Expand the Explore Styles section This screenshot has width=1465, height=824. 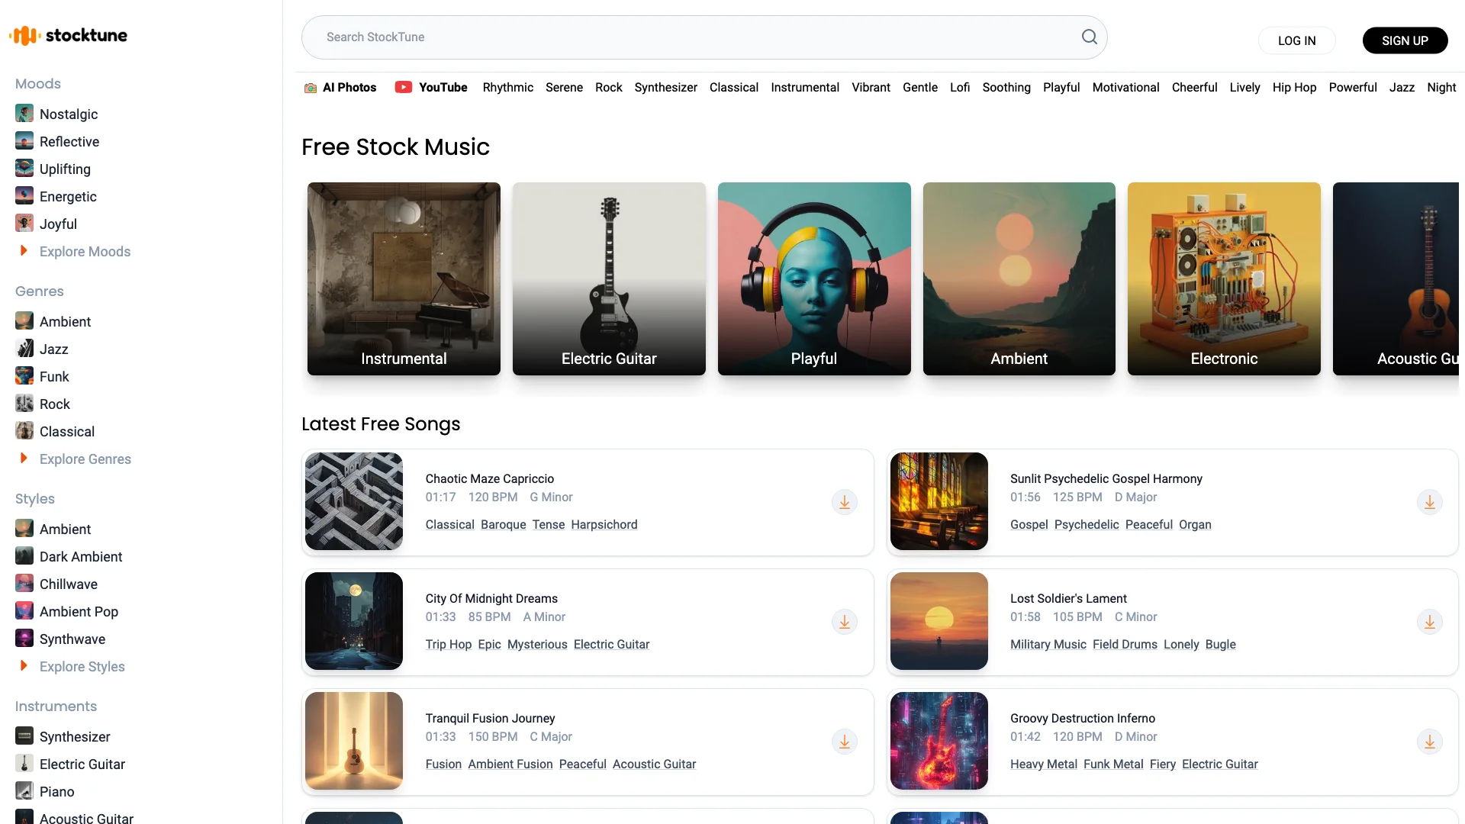(x=82, y=666)
